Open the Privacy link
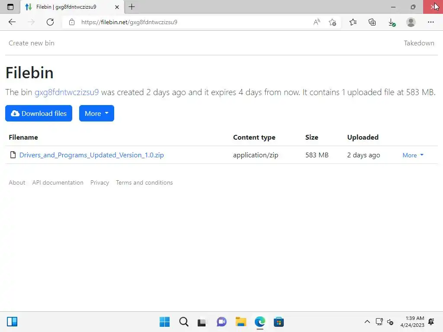443x332 pixels. (x=100, y=182)
